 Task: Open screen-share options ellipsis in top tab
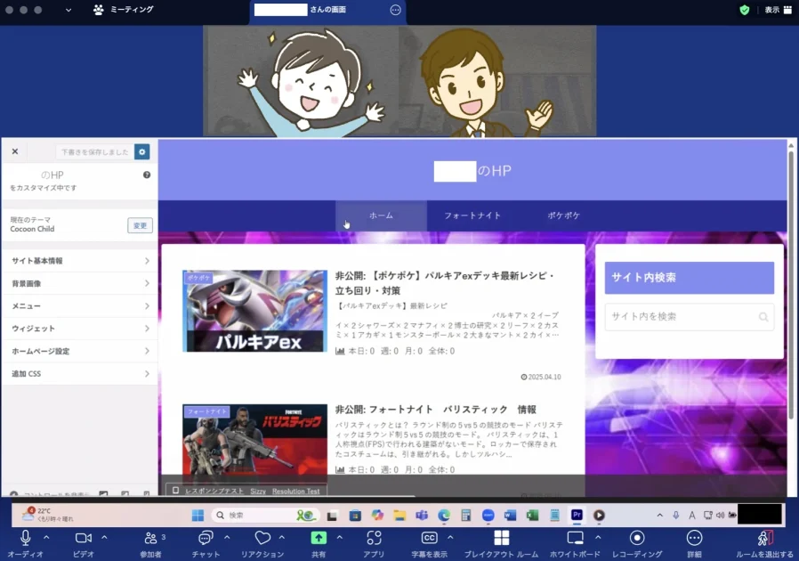click(395, 10)
